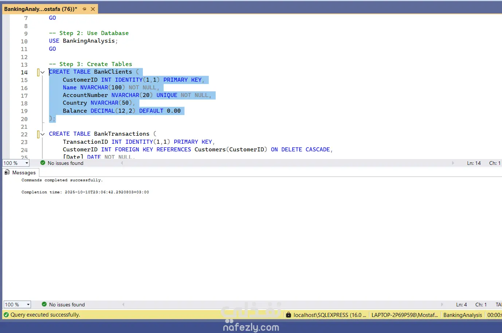This screenshot has height=333, width=502.
Task: Click localhost\SQLEXPRESS server in status bar
Action: click(x=330, y=315)
